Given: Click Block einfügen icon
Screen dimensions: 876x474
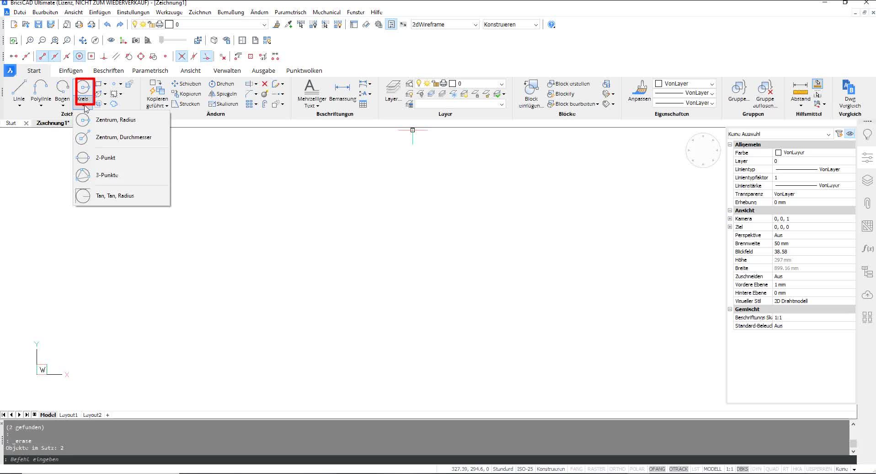Looking at the screenshot, I should (531, 94).
